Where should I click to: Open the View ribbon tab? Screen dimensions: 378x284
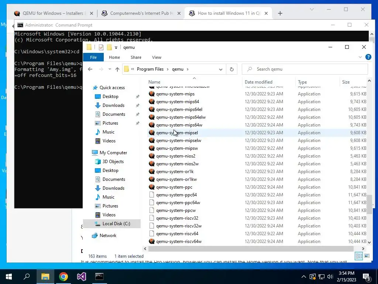tap(157, 57)
